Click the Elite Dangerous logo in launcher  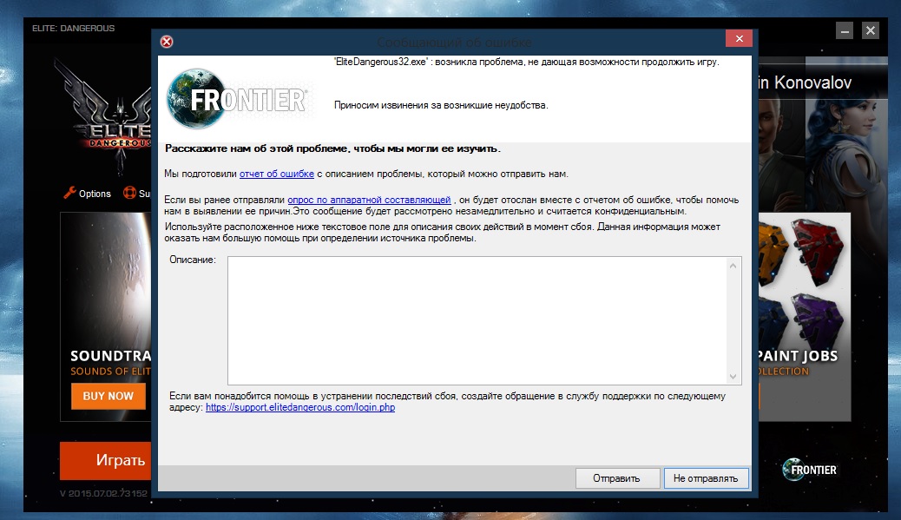104,118
